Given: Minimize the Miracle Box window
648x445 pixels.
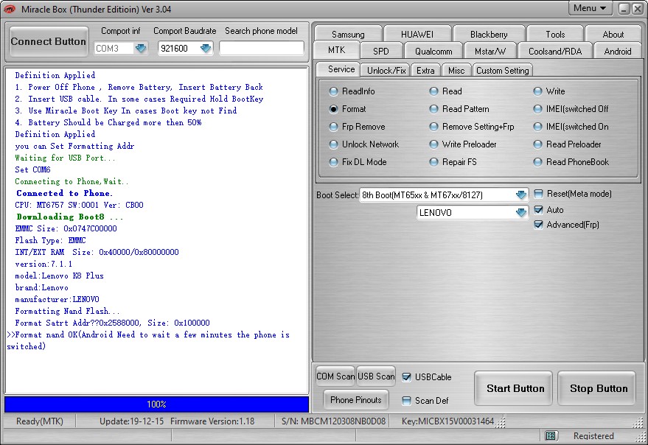Looking at the screenshot, I should (624, 9).
